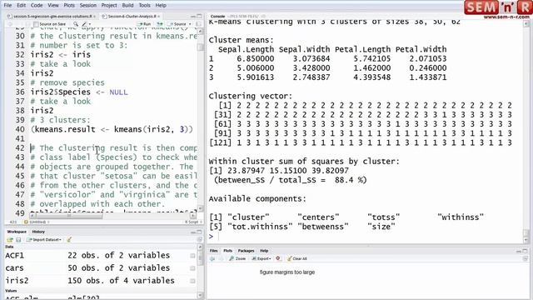Toggle the Source on Save checkbox

tap(36, 24)
